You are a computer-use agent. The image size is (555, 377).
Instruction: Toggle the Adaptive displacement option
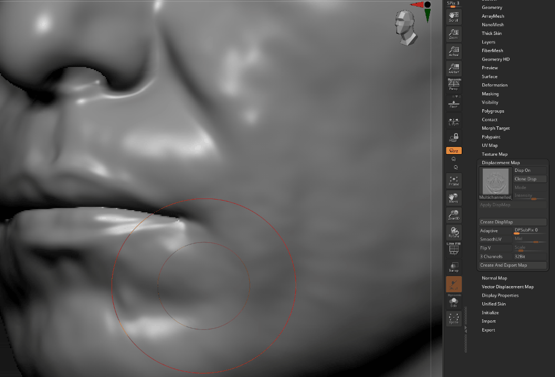click(x=495, y=231)
